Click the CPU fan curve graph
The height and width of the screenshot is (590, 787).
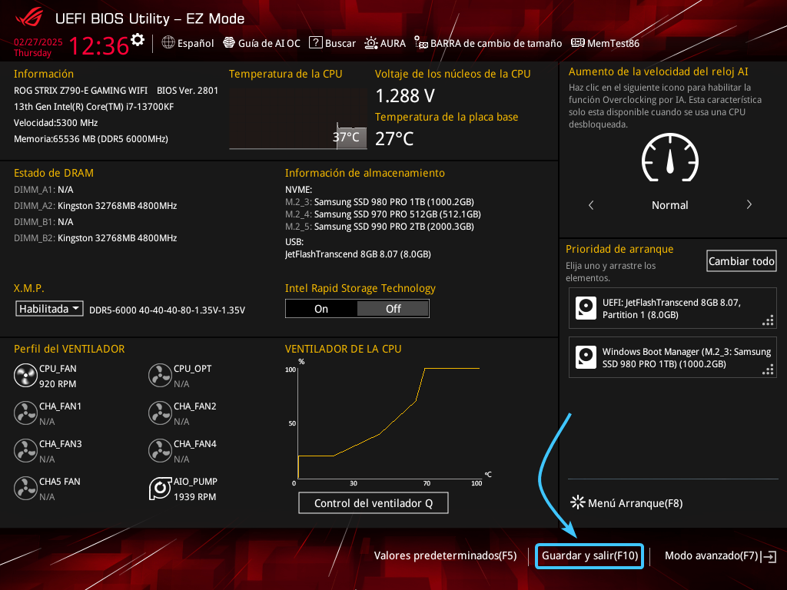pyautogui.click(x=389, y=422)
